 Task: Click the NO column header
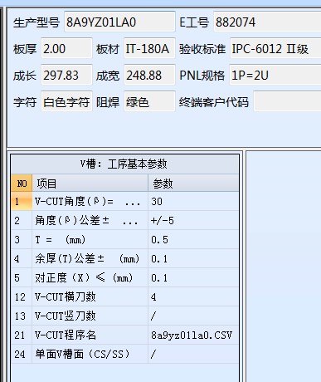[22, 183]
